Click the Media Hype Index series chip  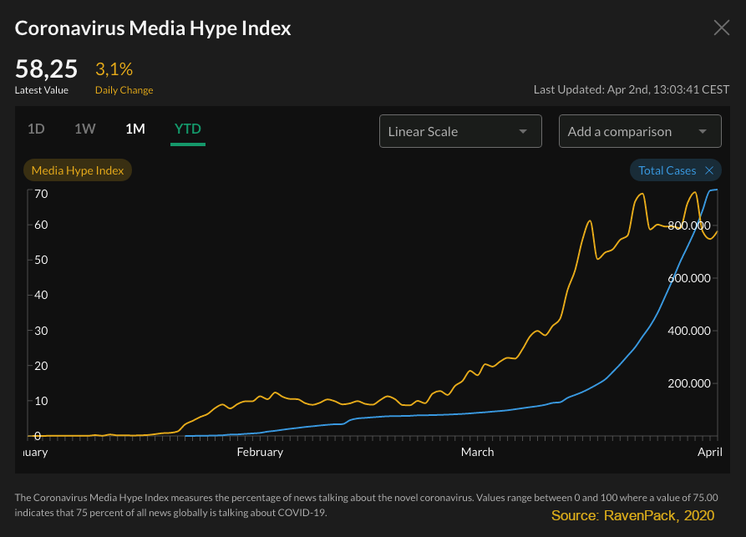(x=77, y=170)
